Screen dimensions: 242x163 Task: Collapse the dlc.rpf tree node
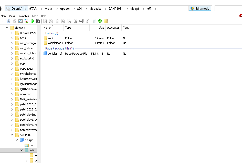click(17, 140)
